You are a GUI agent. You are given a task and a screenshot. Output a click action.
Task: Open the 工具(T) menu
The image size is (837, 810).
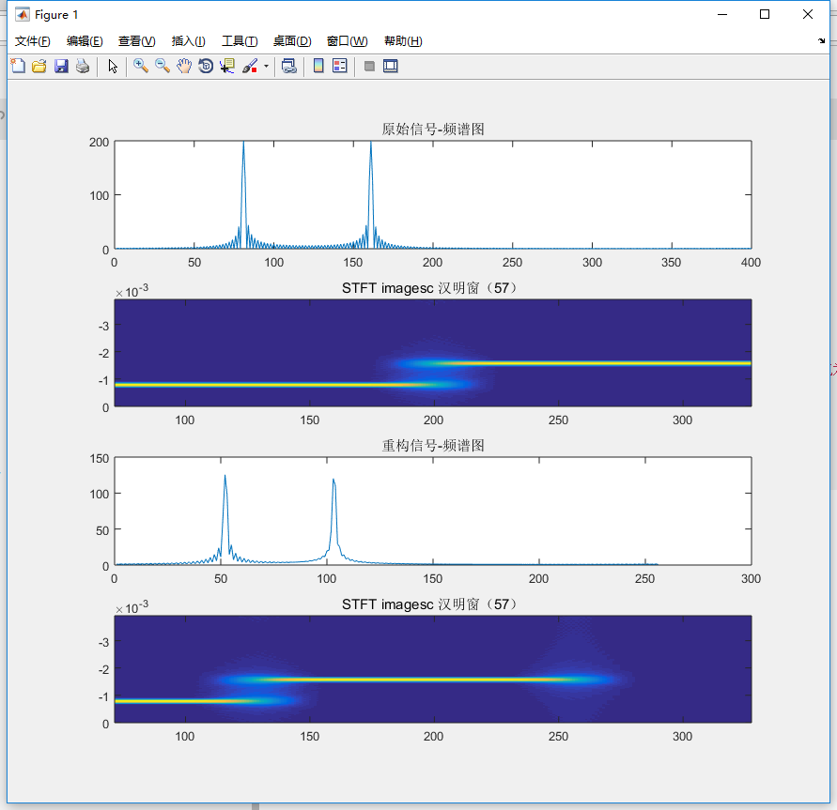point(239,40)
